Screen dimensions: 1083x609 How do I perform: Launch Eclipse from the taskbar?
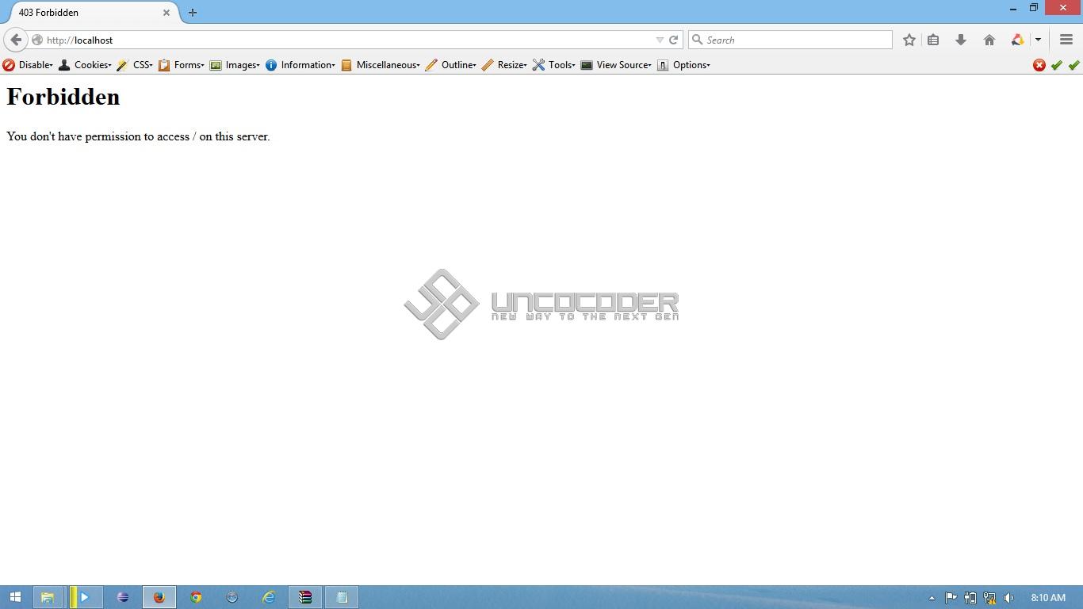point(123,597)
